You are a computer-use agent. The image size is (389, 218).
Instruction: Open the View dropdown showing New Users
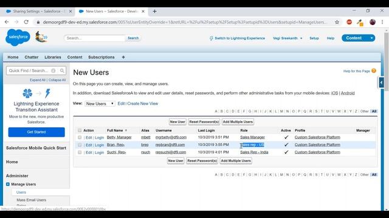tap(100, 104)
